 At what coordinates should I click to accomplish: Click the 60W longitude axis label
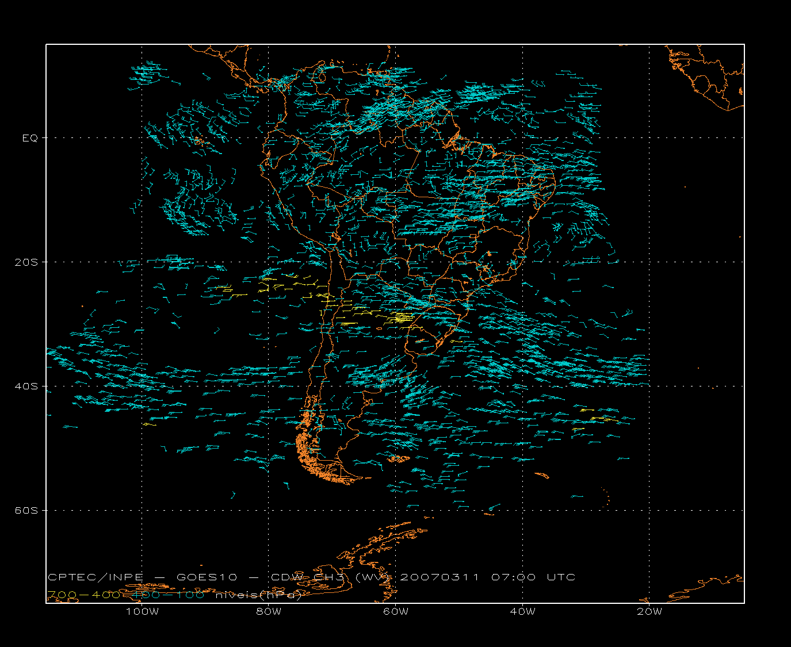[x=395, y=612]
